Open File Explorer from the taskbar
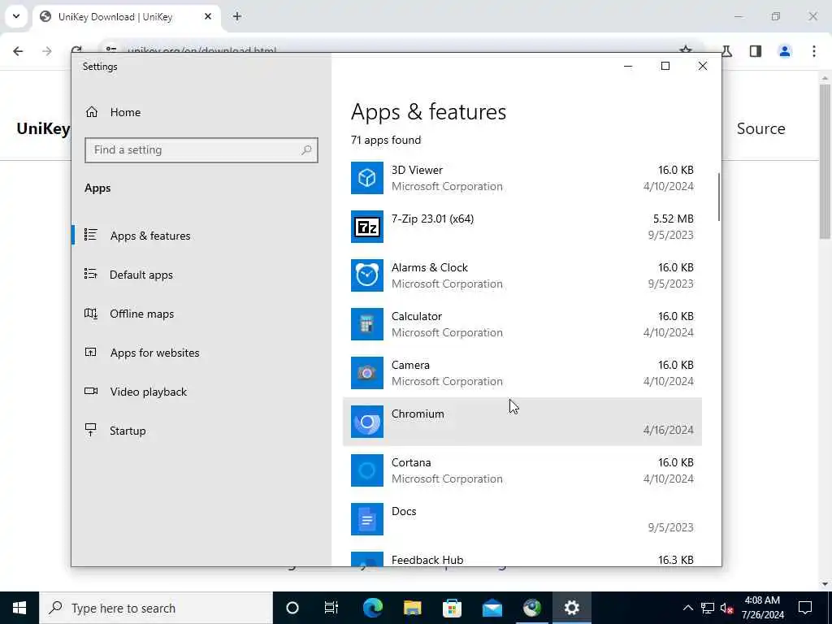Image resolution: width=832 pixels, height=624 pixels. click(x=412, y=608)
